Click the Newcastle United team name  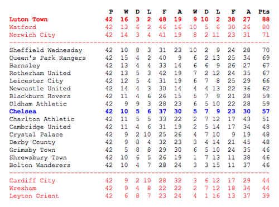[40, 88]
